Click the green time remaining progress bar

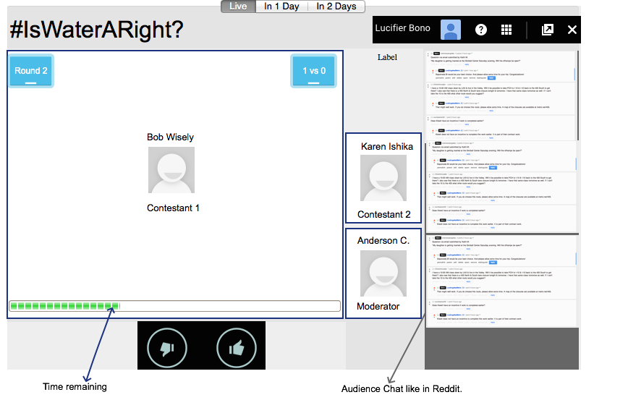click(65, 306)
